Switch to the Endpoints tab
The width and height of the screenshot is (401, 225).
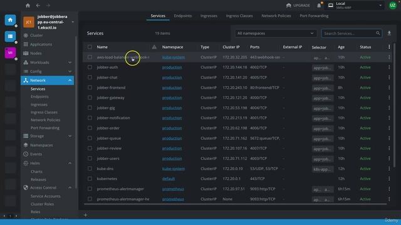[182, 16]
